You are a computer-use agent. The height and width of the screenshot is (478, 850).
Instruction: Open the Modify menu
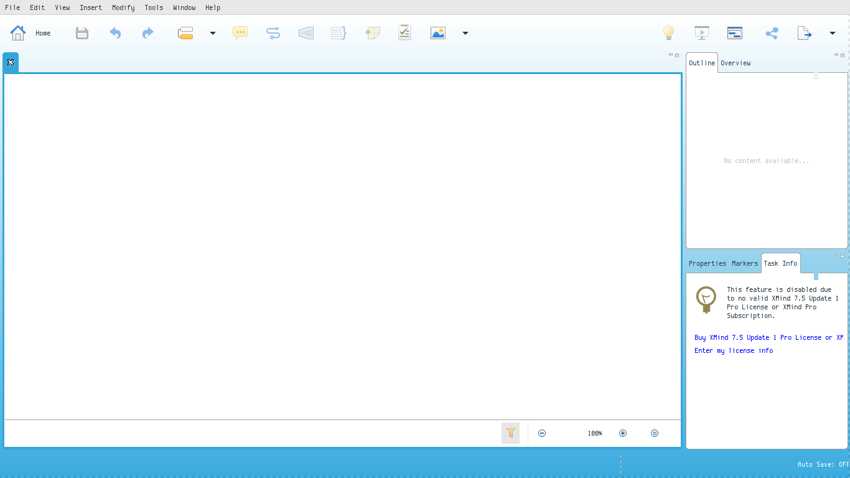(x=123, y=7)
